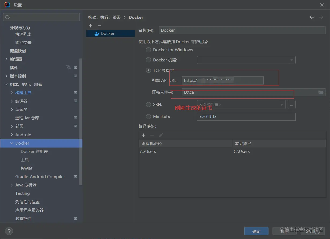Add a path mapping with plus icon
Image resolution: width=330 pixels, height=239 pixels.
(143, 135)
